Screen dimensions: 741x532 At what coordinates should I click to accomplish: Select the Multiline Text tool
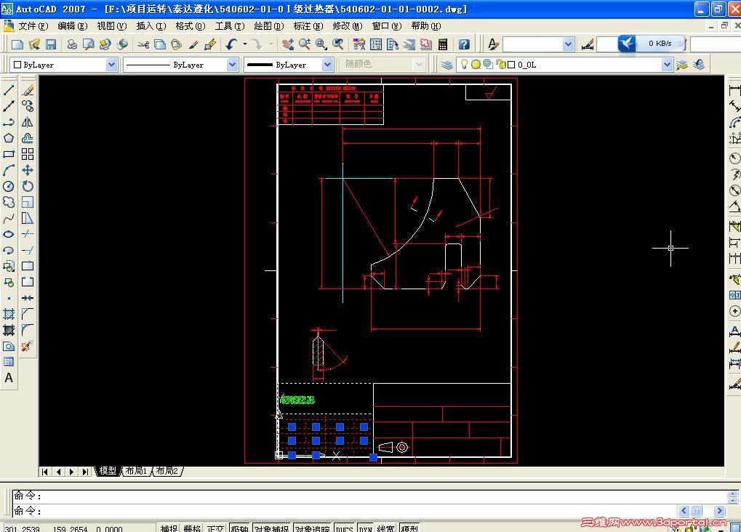pyautogui.click(x=9, y=378)
